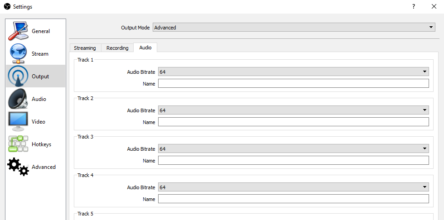Click OBS logo in title bar
Viewport: 444px width, 220px height.
click(7, 7)
